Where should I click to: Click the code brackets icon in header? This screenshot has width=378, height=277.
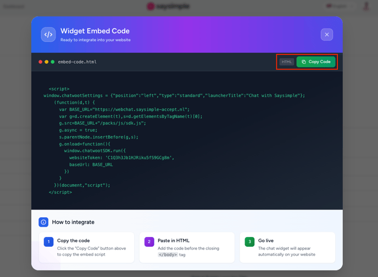pyautogui.click(x=48, y=35)
